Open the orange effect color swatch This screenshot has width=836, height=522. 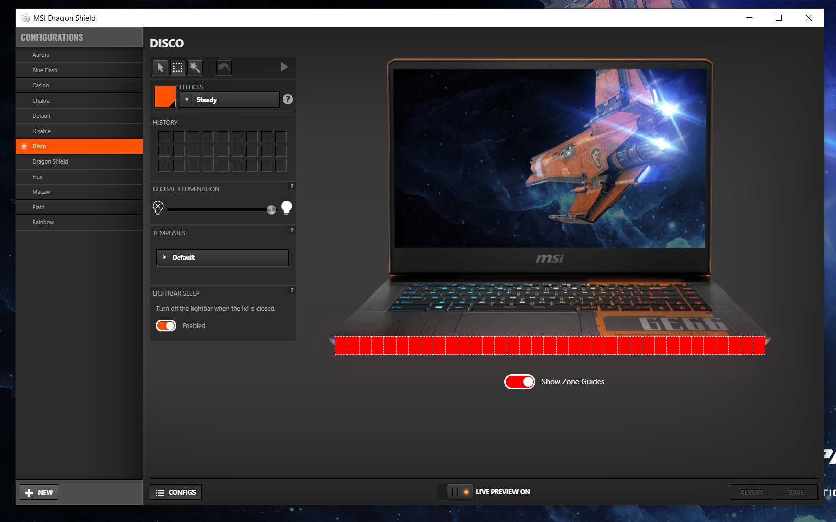click(x=165, y=96)
